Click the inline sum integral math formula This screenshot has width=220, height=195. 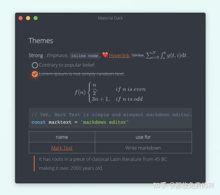coord(166,55)
